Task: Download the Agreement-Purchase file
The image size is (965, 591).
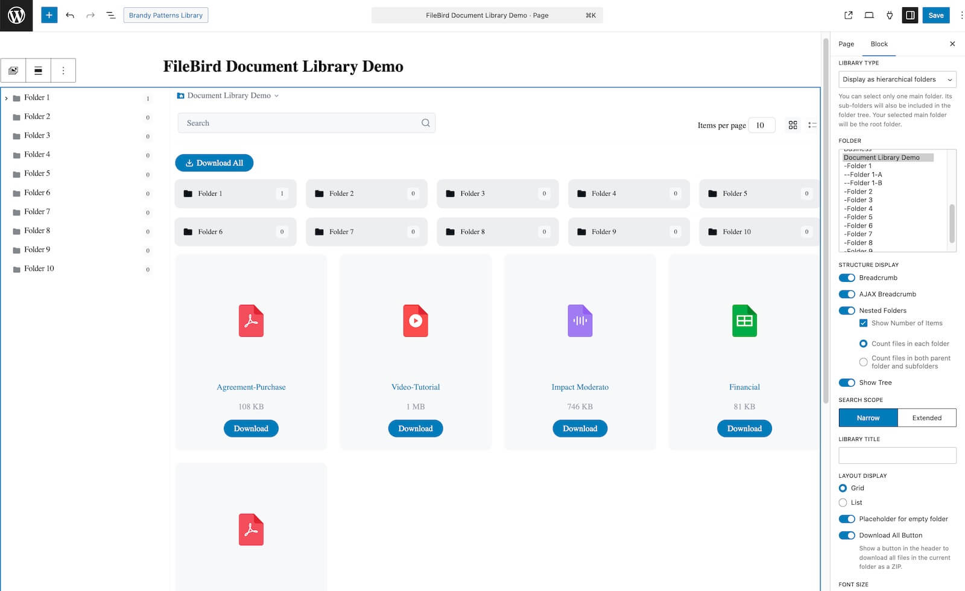Action: point(251,428)
